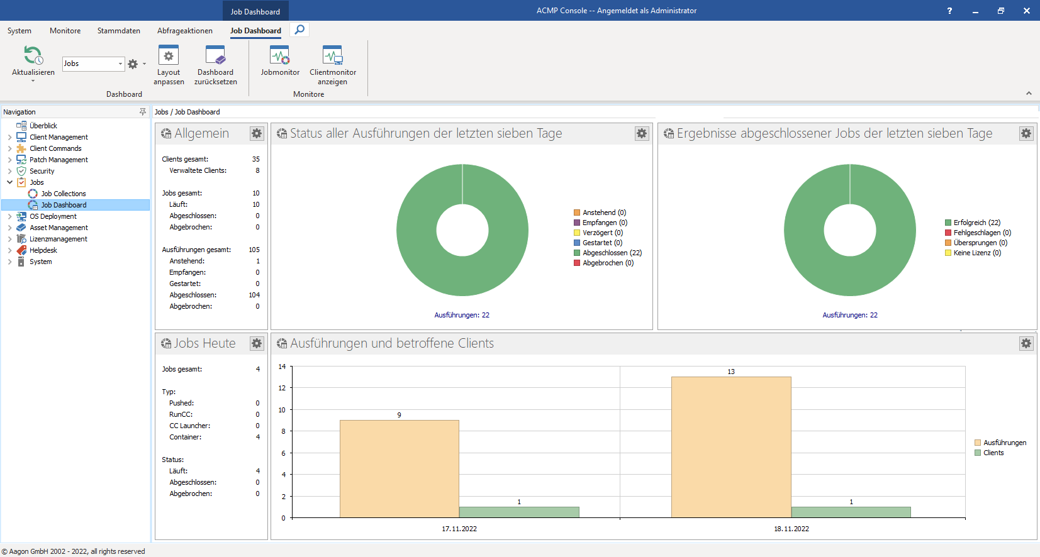Open settings gear of Jobs Heute widget

click(257, 343)
